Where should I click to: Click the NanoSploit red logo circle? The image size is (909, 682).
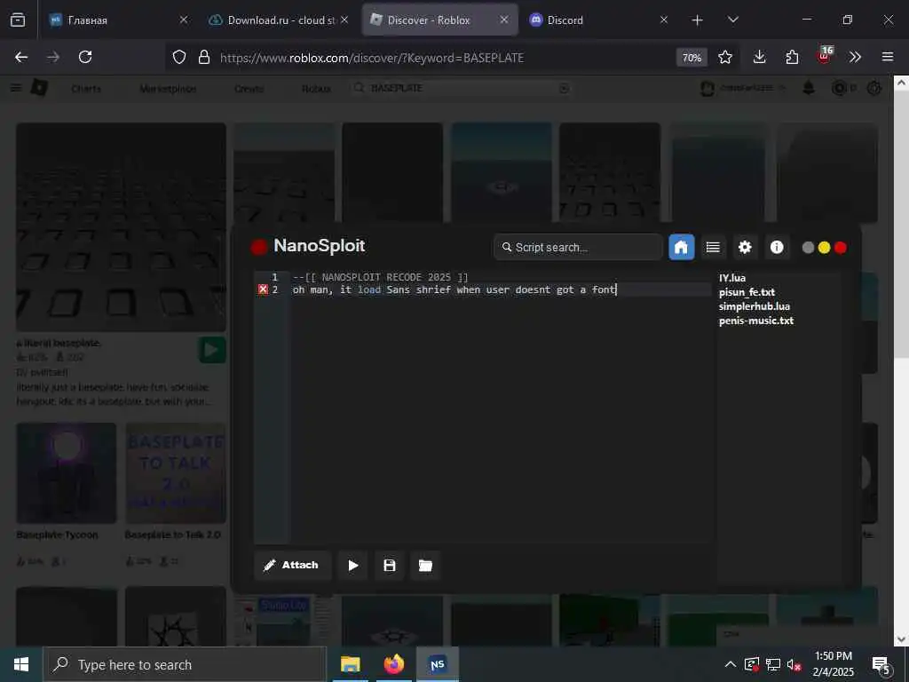tap(259, 247)
